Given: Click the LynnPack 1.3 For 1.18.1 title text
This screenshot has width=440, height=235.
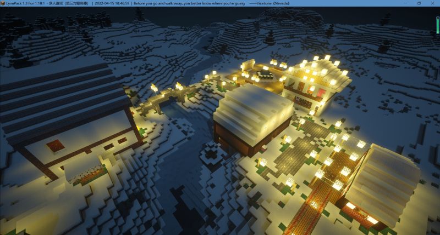Looking at the screenshot, I should click(29, 3).
